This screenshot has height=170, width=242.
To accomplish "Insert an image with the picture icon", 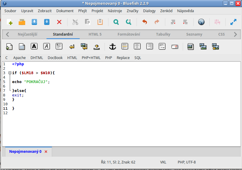I will pyautogui.click(x=190, y=47).
